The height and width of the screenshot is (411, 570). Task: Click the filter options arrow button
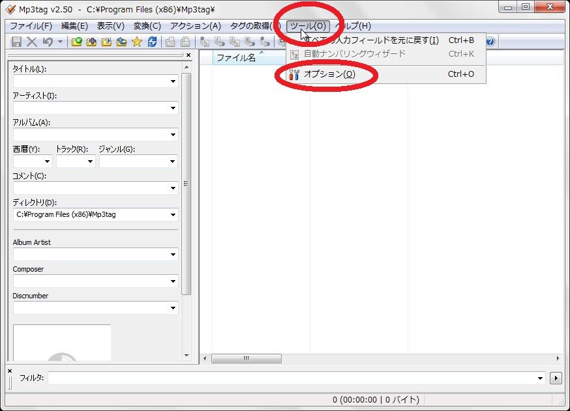(x=556, y=378)
